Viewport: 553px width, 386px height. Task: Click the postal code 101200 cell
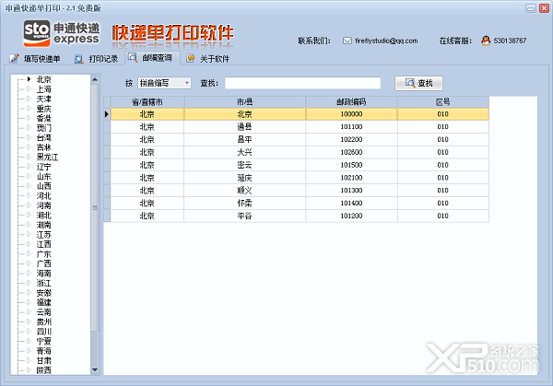pyautogui.click(x=351, y=216)
